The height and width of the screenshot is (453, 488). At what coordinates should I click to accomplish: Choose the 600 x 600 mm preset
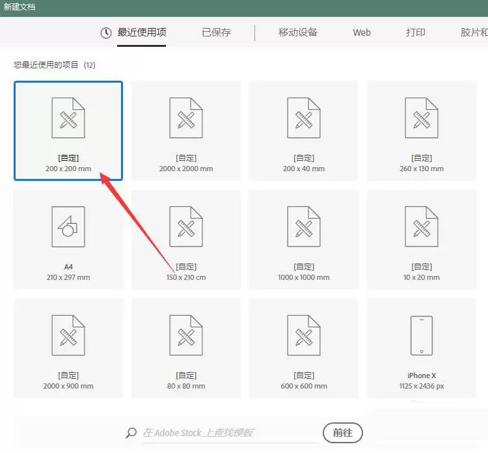[304, 348]
